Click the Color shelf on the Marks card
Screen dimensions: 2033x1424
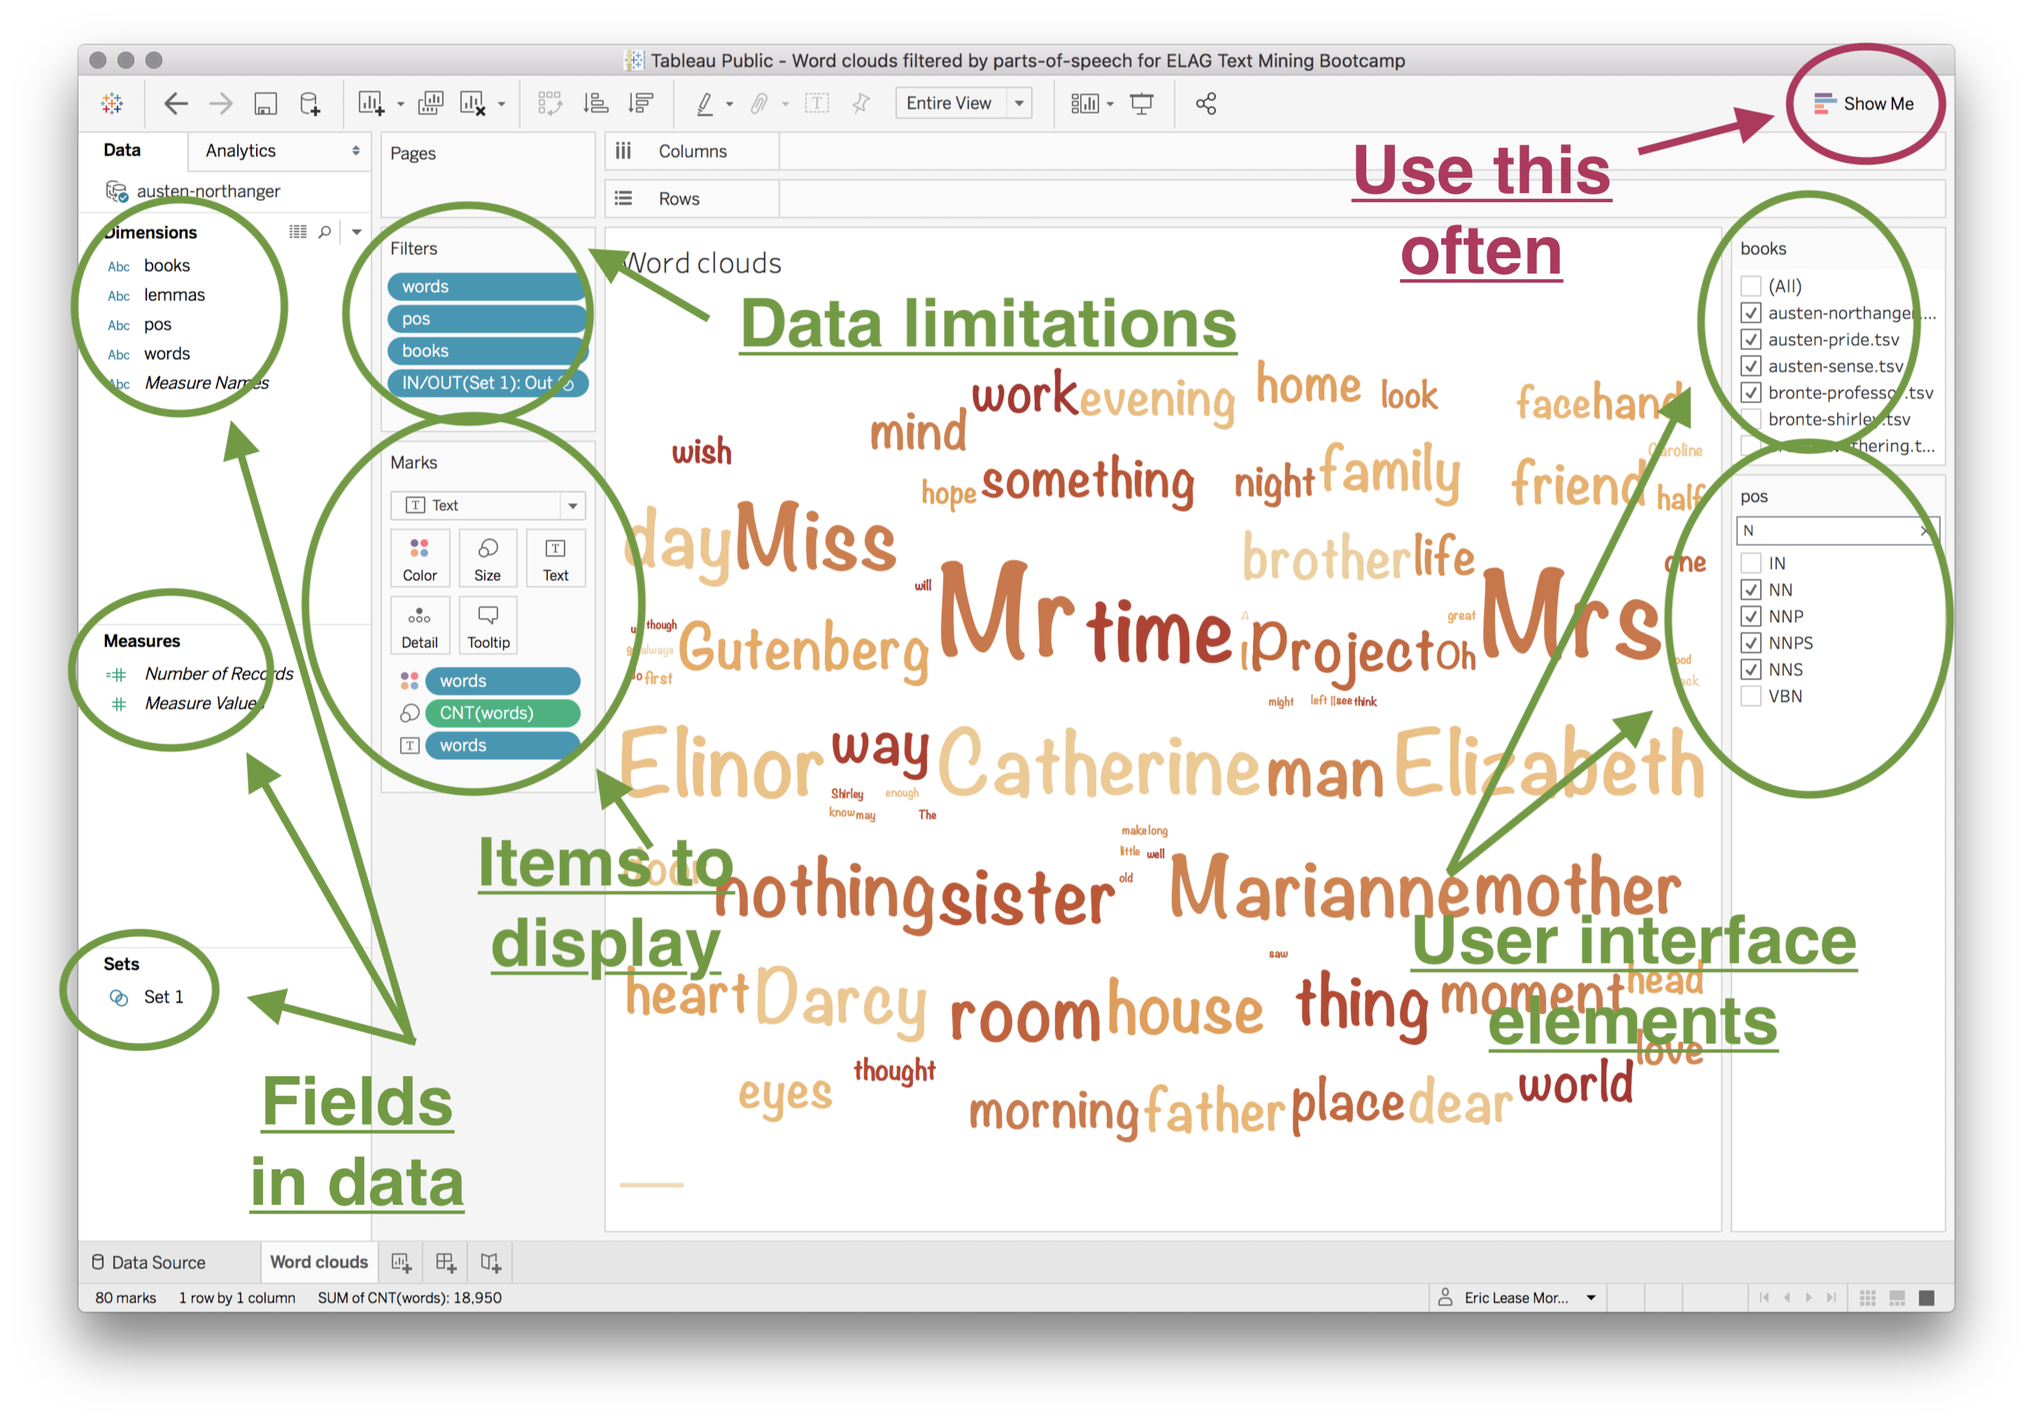(x=420, y=558)
